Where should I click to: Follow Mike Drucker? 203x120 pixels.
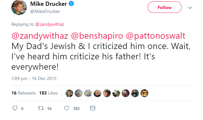[x=164, y=7]
